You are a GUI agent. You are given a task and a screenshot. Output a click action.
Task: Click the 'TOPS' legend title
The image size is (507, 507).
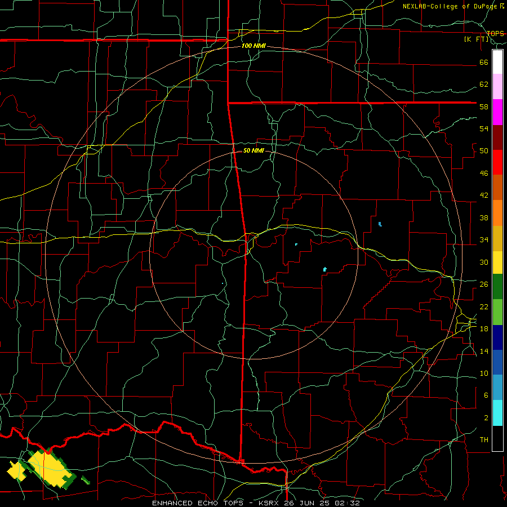pyautogui.click(x=495, y=33)
